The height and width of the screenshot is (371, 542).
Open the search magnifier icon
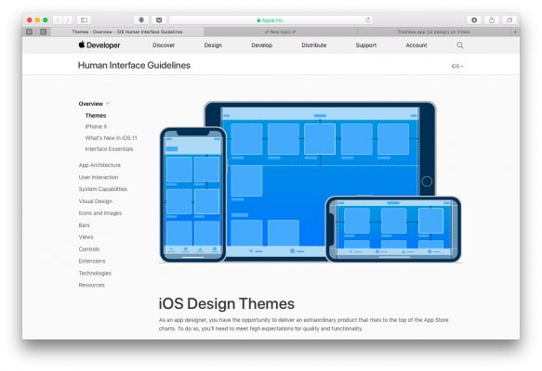tap(460, 45)
